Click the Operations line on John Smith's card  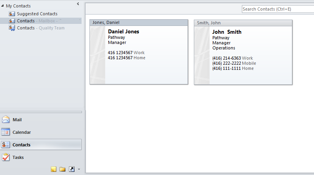point(224,48)
